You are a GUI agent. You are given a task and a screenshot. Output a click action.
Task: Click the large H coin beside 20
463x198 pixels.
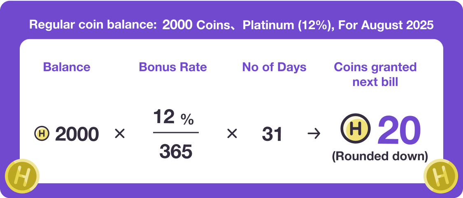point(356,129)
